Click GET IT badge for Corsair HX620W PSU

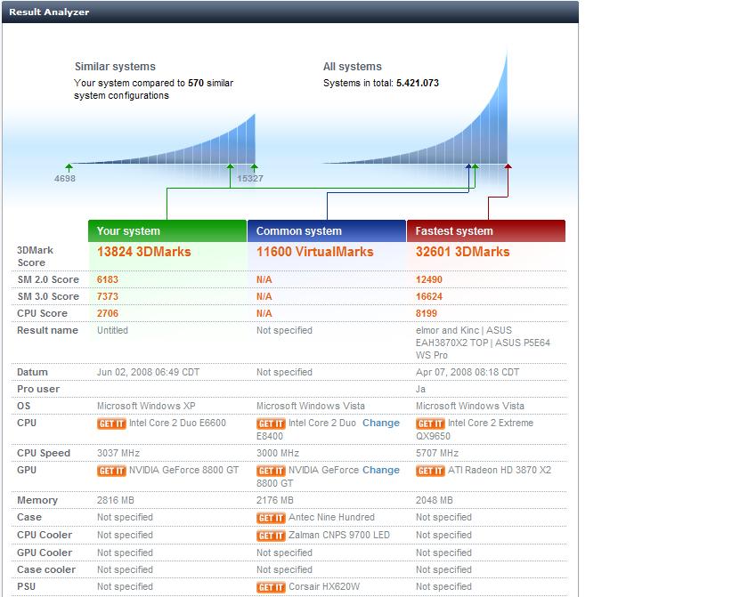pyautogui.click(x=271, y=587)
